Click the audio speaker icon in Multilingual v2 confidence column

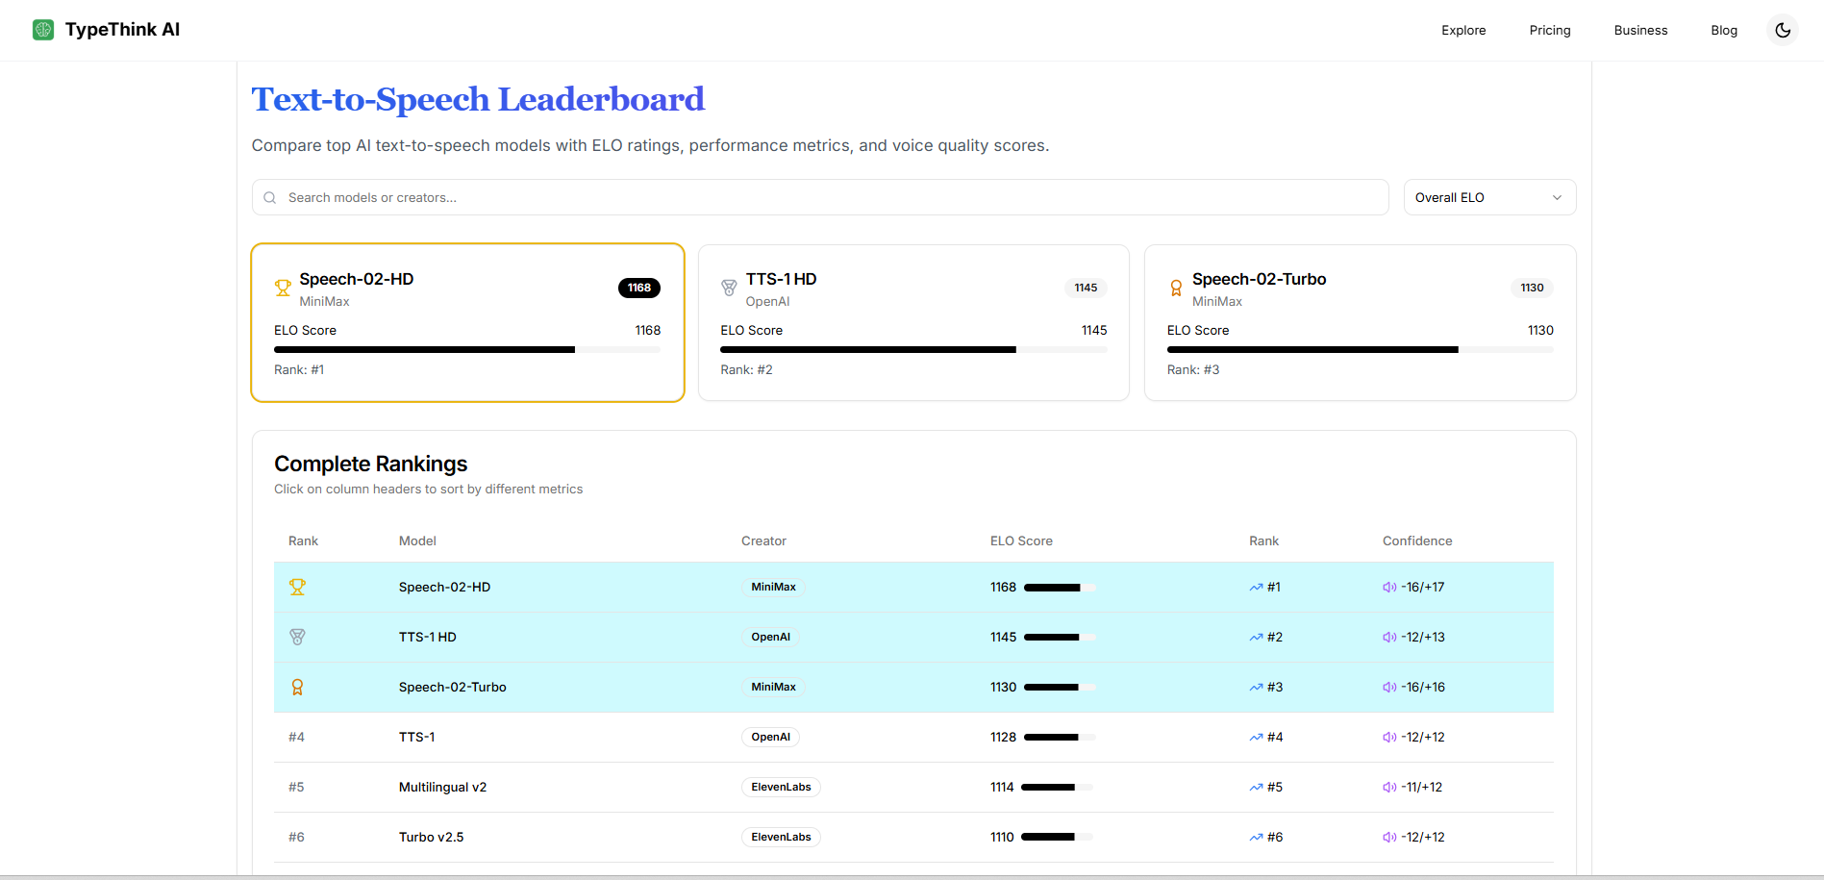(x=1388, y=787)
